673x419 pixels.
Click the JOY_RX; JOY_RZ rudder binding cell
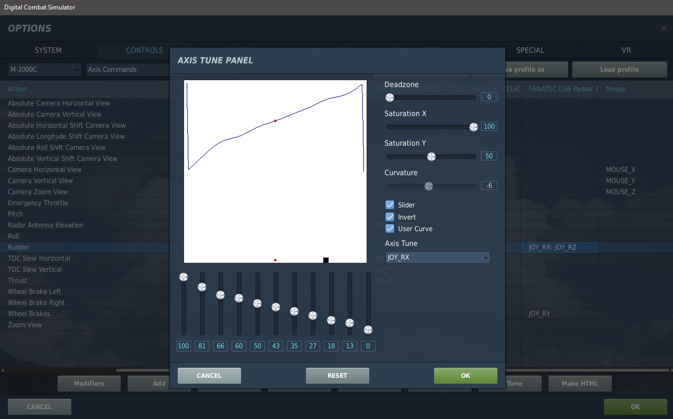(x=559, y=247)
